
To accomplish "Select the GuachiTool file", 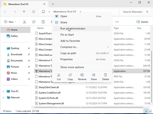I will tap(44, 34).
